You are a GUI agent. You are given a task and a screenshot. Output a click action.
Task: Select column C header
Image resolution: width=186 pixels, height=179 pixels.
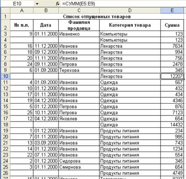[79, 11]
